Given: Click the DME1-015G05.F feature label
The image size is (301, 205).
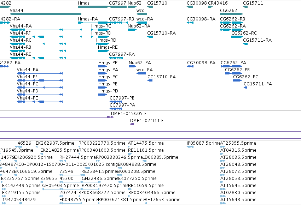Looking at the screenshot, I should click(x=129, y=114).
